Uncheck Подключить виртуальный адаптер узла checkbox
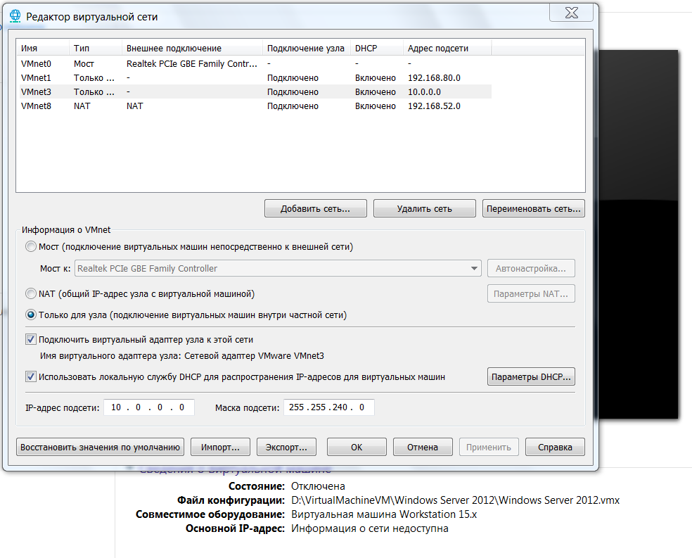 30,339
